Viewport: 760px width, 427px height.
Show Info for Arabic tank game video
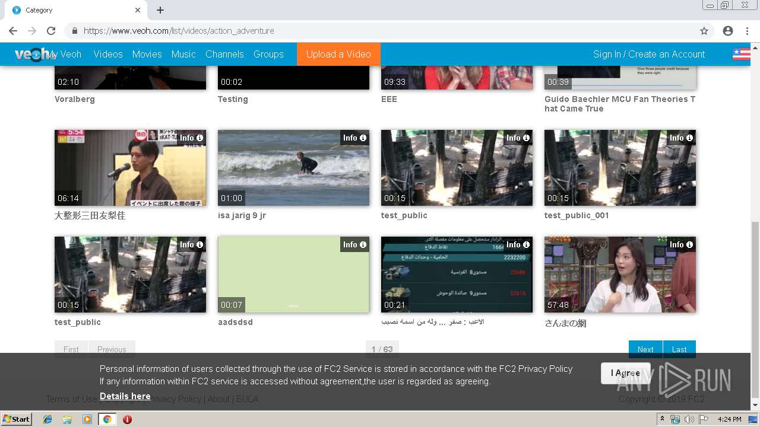(518, 244)
